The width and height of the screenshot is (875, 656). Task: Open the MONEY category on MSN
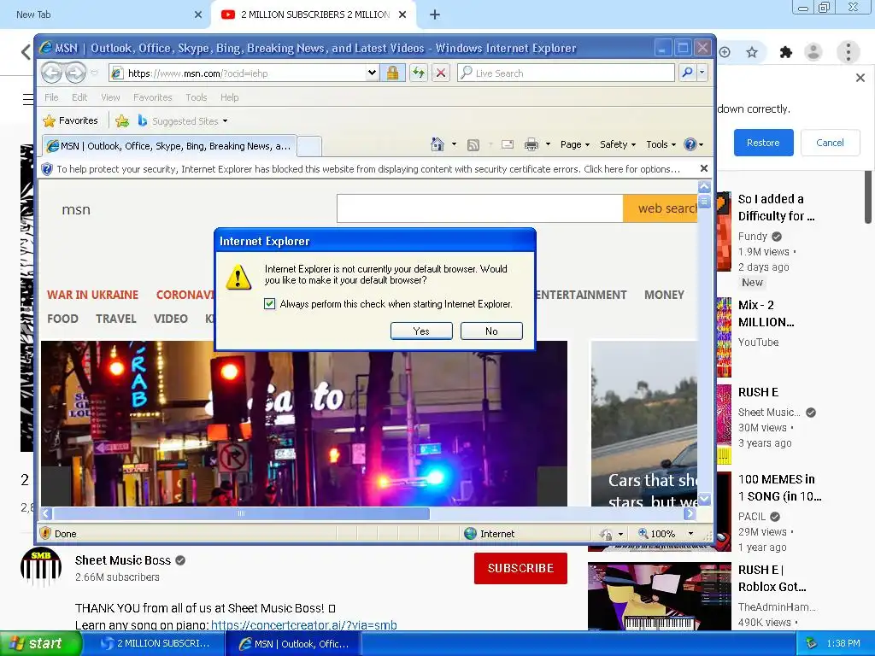tap(664, 295)
